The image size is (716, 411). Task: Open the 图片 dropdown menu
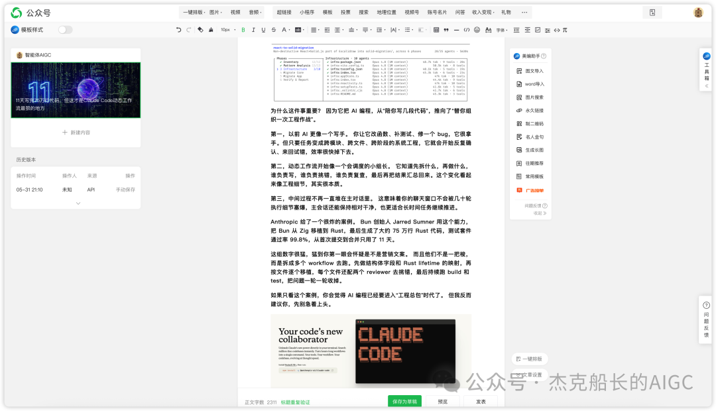pos(215,13)
